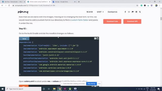Click the Chrome taskbar icon
This screenshot has height=91, width=162.
60,89
